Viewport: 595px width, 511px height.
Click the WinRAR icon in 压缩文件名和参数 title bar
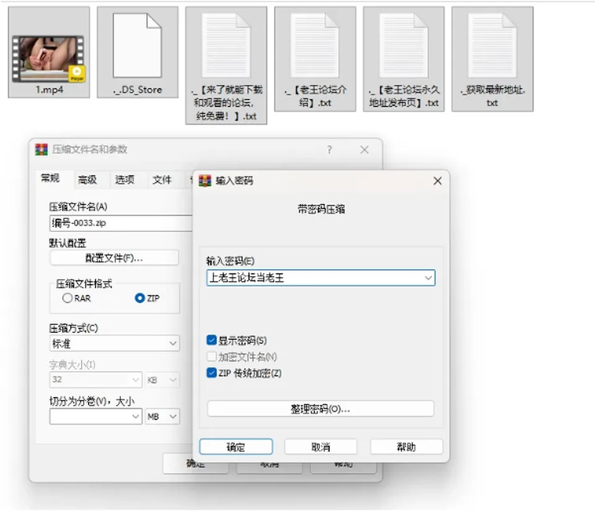coord(42,149)
